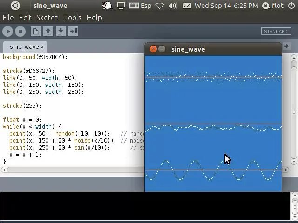Run the sketch with the play button
This screenshot has width=298, height=223.
tap(7, 31)
